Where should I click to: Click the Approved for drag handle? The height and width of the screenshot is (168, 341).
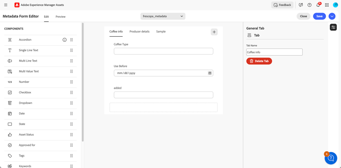(71, 145)
